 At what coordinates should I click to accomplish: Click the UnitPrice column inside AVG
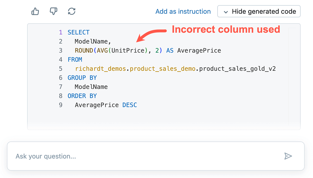tap(128, 50)
